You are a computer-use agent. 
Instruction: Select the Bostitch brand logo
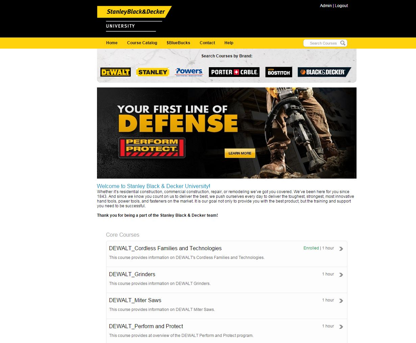(x=279, y=72)
